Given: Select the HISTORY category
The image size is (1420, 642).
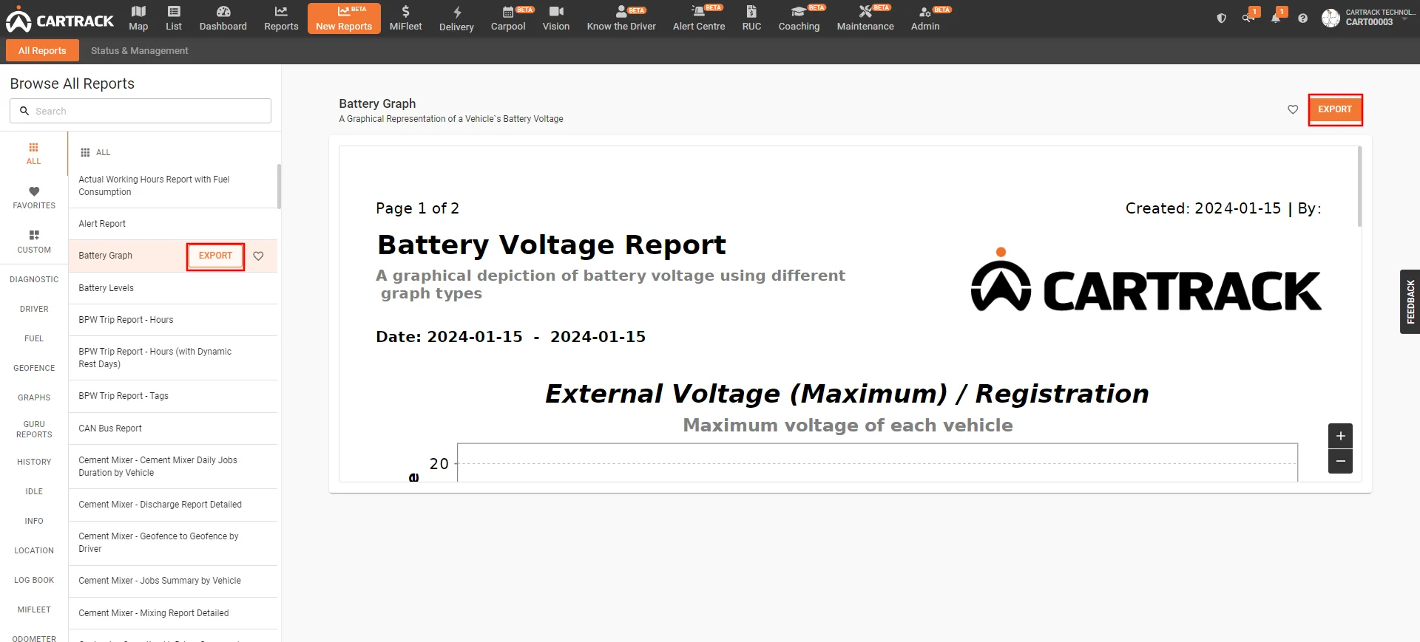Looking at the screenshot, I should [34, 462].
